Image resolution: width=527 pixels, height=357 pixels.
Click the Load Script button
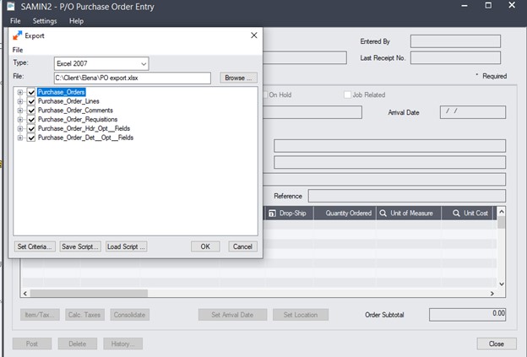126,246
